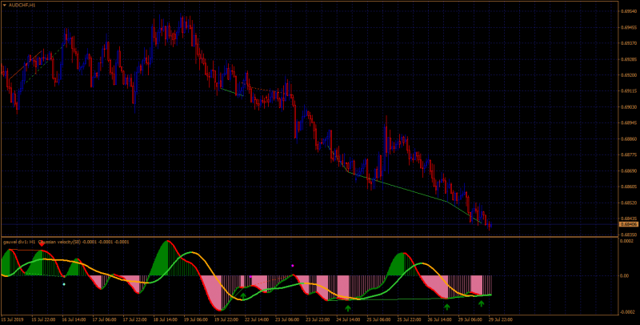
Task: Click the 0.68690 price scale label
Action: pyautogui.click(x=627, y=171)
